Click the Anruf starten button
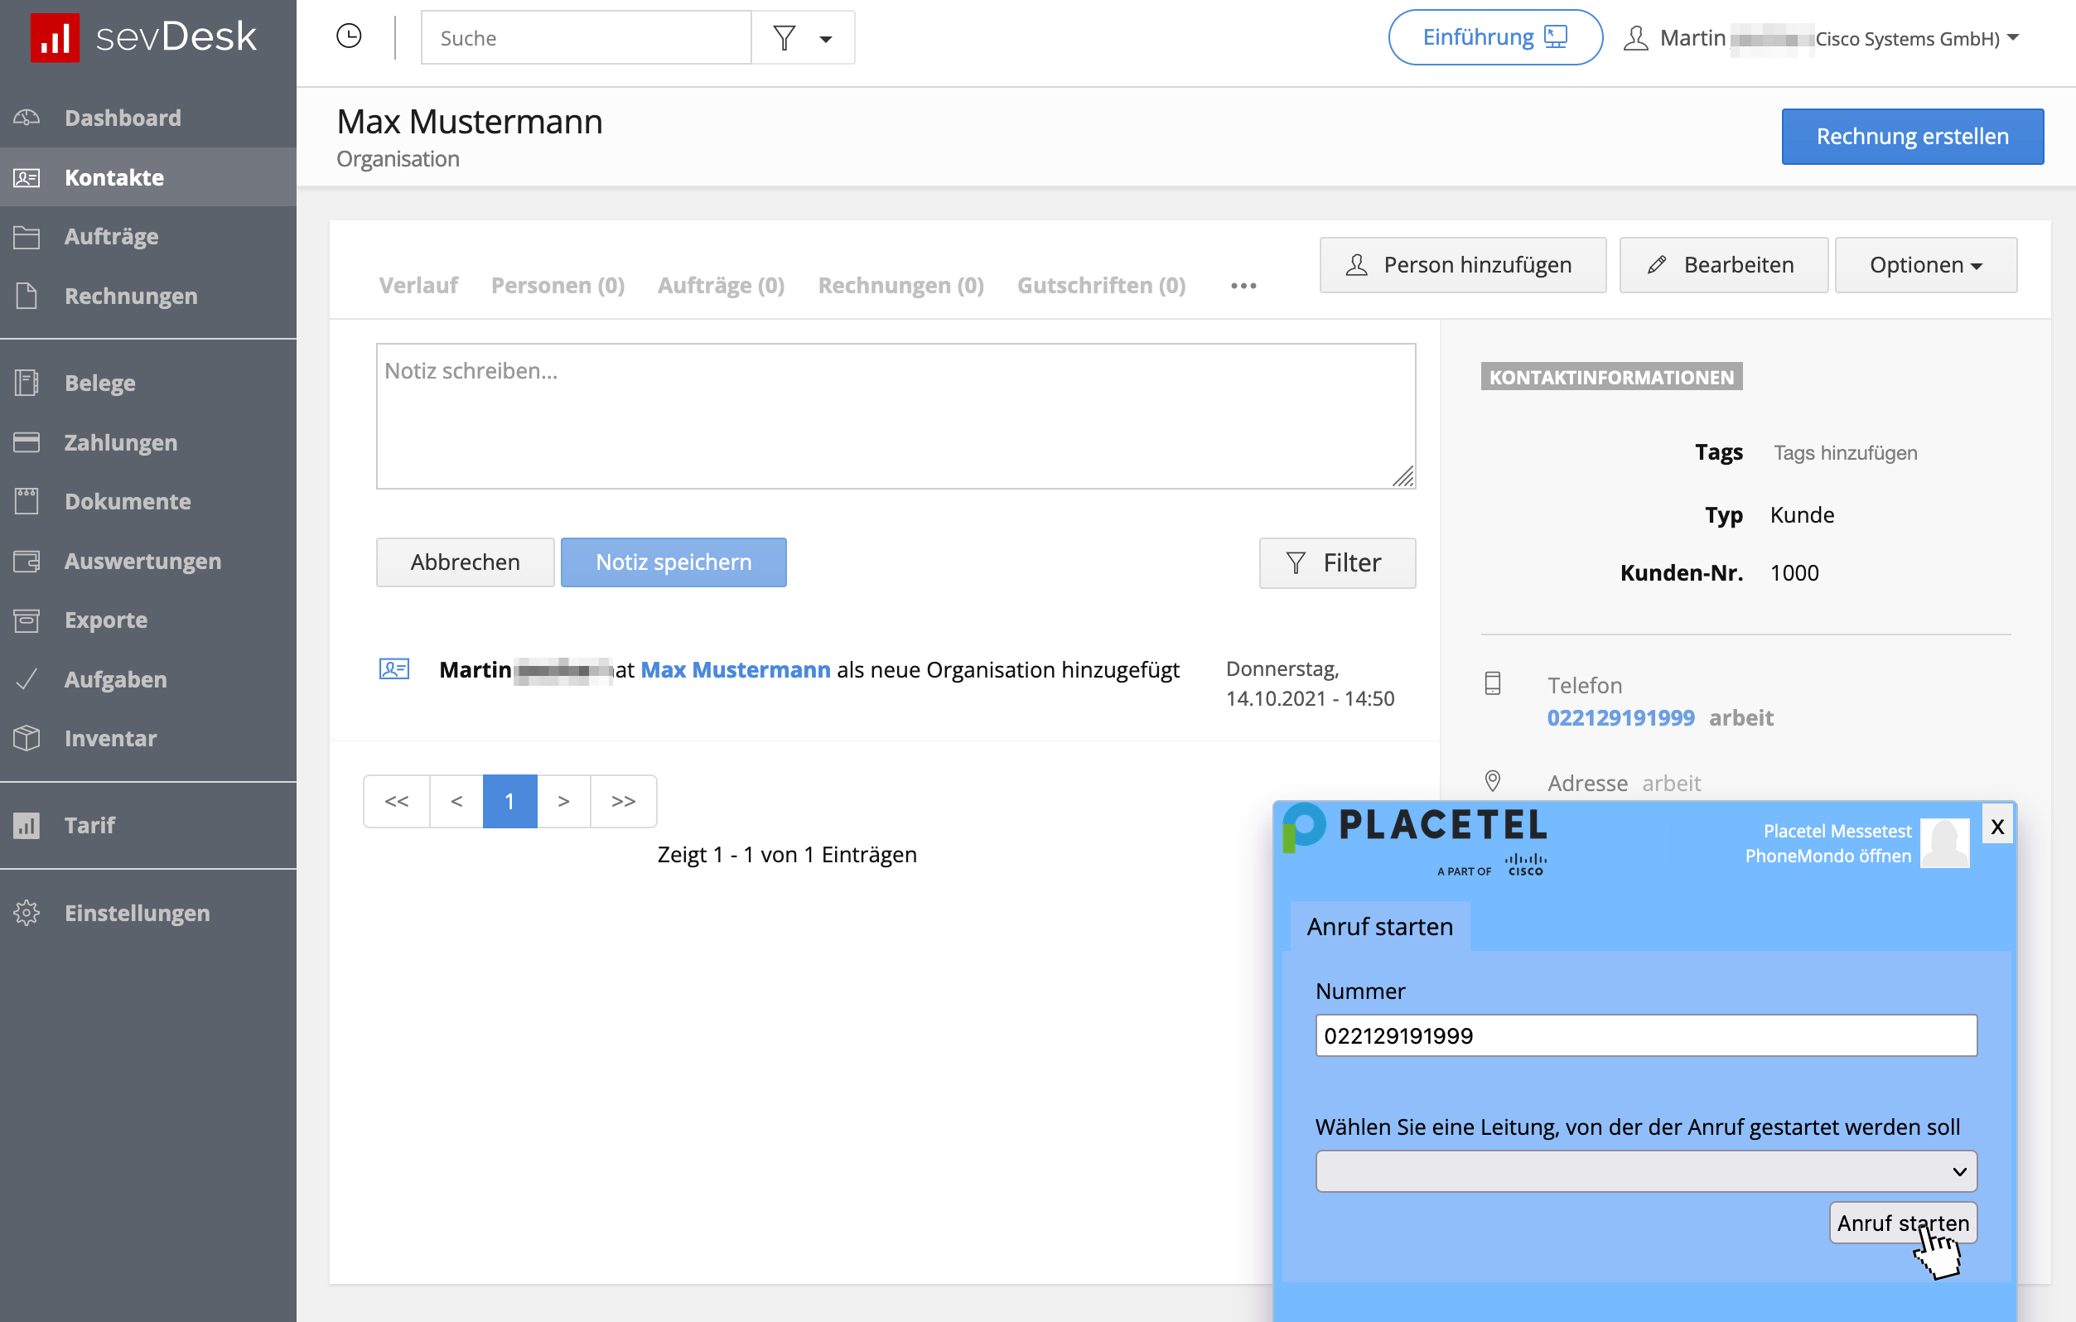The image size is (2076, 1322). coord(1903,1223)
